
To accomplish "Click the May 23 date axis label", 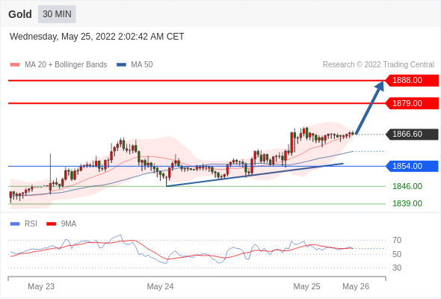I will click(41, 286).
